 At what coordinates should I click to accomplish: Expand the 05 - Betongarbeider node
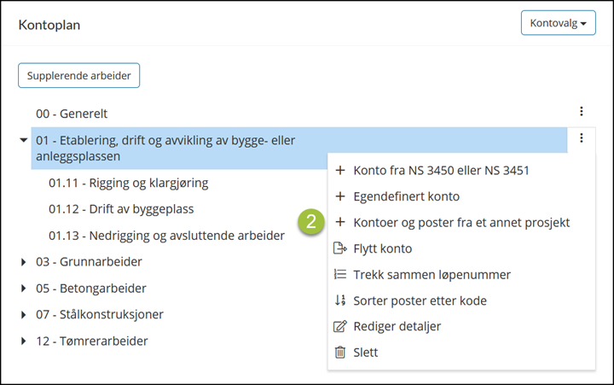[x=24, y=289]
